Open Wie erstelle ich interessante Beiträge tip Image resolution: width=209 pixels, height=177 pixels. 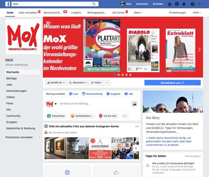(173, 163)
